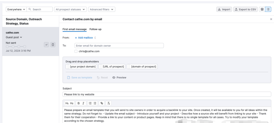Open the Advanced filters dropdown

click(101, 9)
